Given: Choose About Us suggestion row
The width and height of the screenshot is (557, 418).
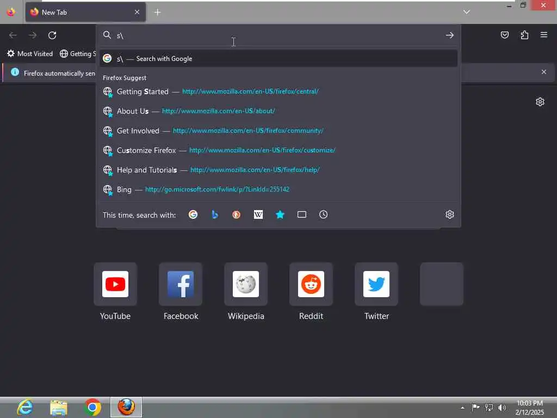Looking at the screenshot, I should tap(278, 111).
